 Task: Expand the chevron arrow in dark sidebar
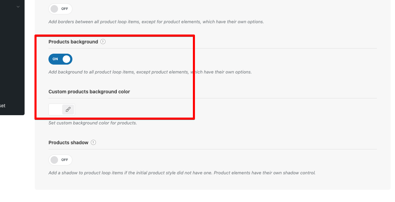point(18,7)
